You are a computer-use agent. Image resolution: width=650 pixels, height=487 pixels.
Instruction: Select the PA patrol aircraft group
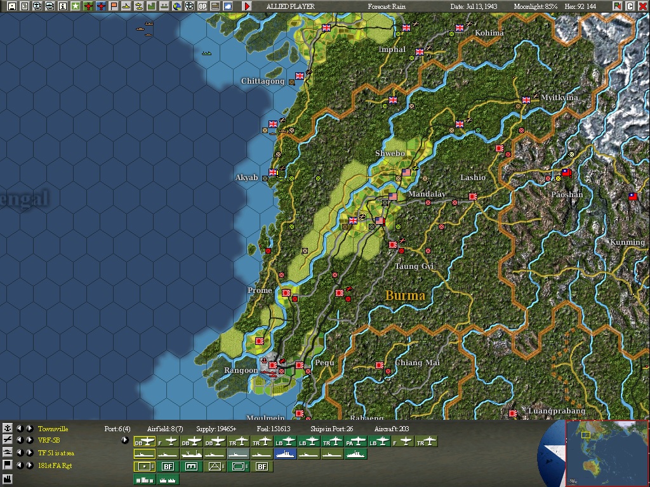click(x=355, y=442)
